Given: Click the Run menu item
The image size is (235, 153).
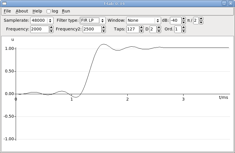Looking at the screenshot, I should 66,11.
